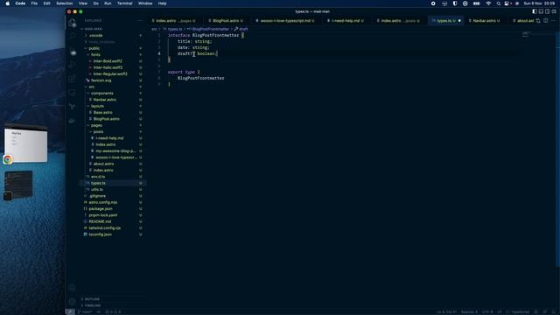The image size is (560, 315).
Task: Select the dark terminal window thumbnail in Stage Manager
Action: (18, 185)
